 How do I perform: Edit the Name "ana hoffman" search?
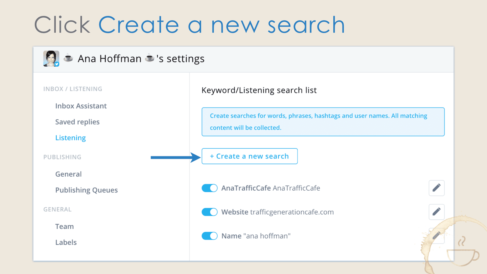pyautogui.click(x=436, y=236)
